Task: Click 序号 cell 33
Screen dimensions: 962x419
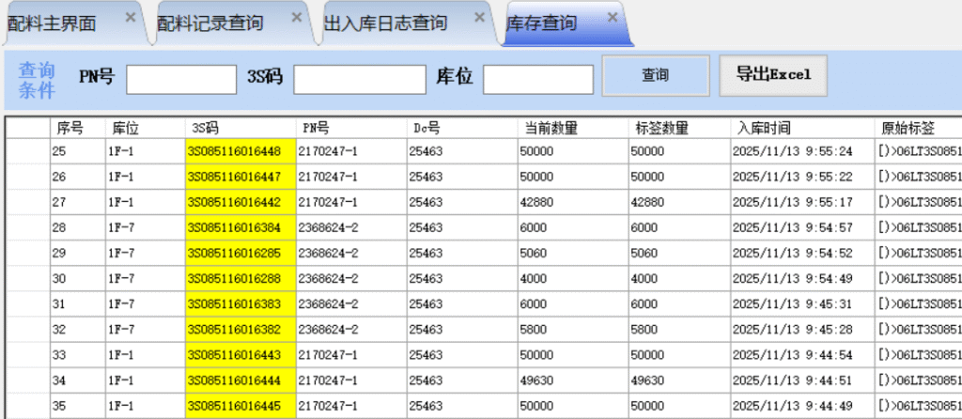Action: pos(78,355)
